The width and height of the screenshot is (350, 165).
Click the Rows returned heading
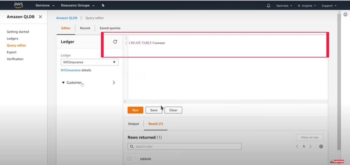pos(145,137)
